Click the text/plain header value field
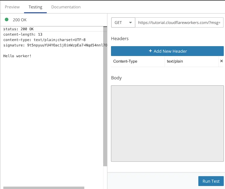 pos(191,61)
